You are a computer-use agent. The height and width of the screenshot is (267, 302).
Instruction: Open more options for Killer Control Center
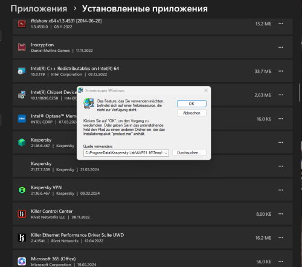coord(281,214)
